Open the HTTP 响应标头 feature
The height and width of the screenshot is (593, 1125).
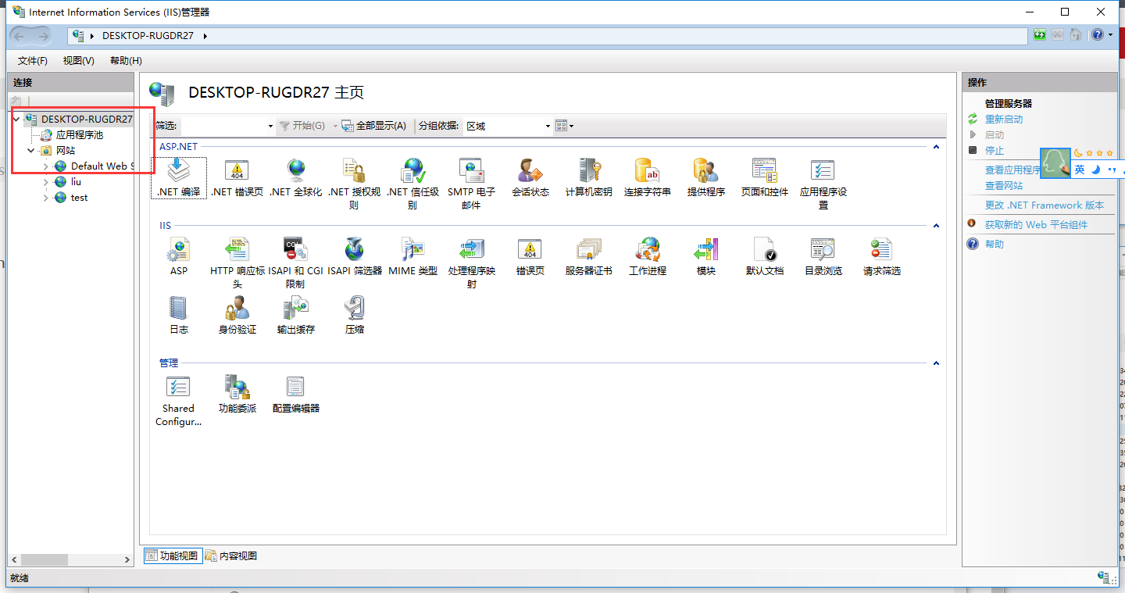237,263
